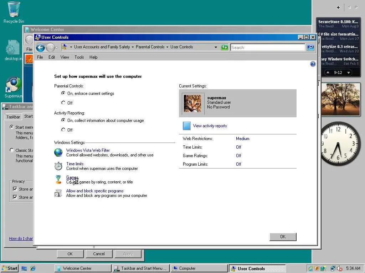Open the C# file size formatting headline
The height and width of the screenshot is (273, 365).
click(x=338, y=34)
